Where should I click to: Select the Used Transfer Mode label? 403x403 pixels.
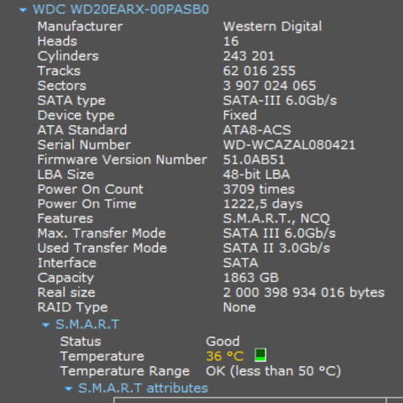pyautogui.click(x=102, y=249)
